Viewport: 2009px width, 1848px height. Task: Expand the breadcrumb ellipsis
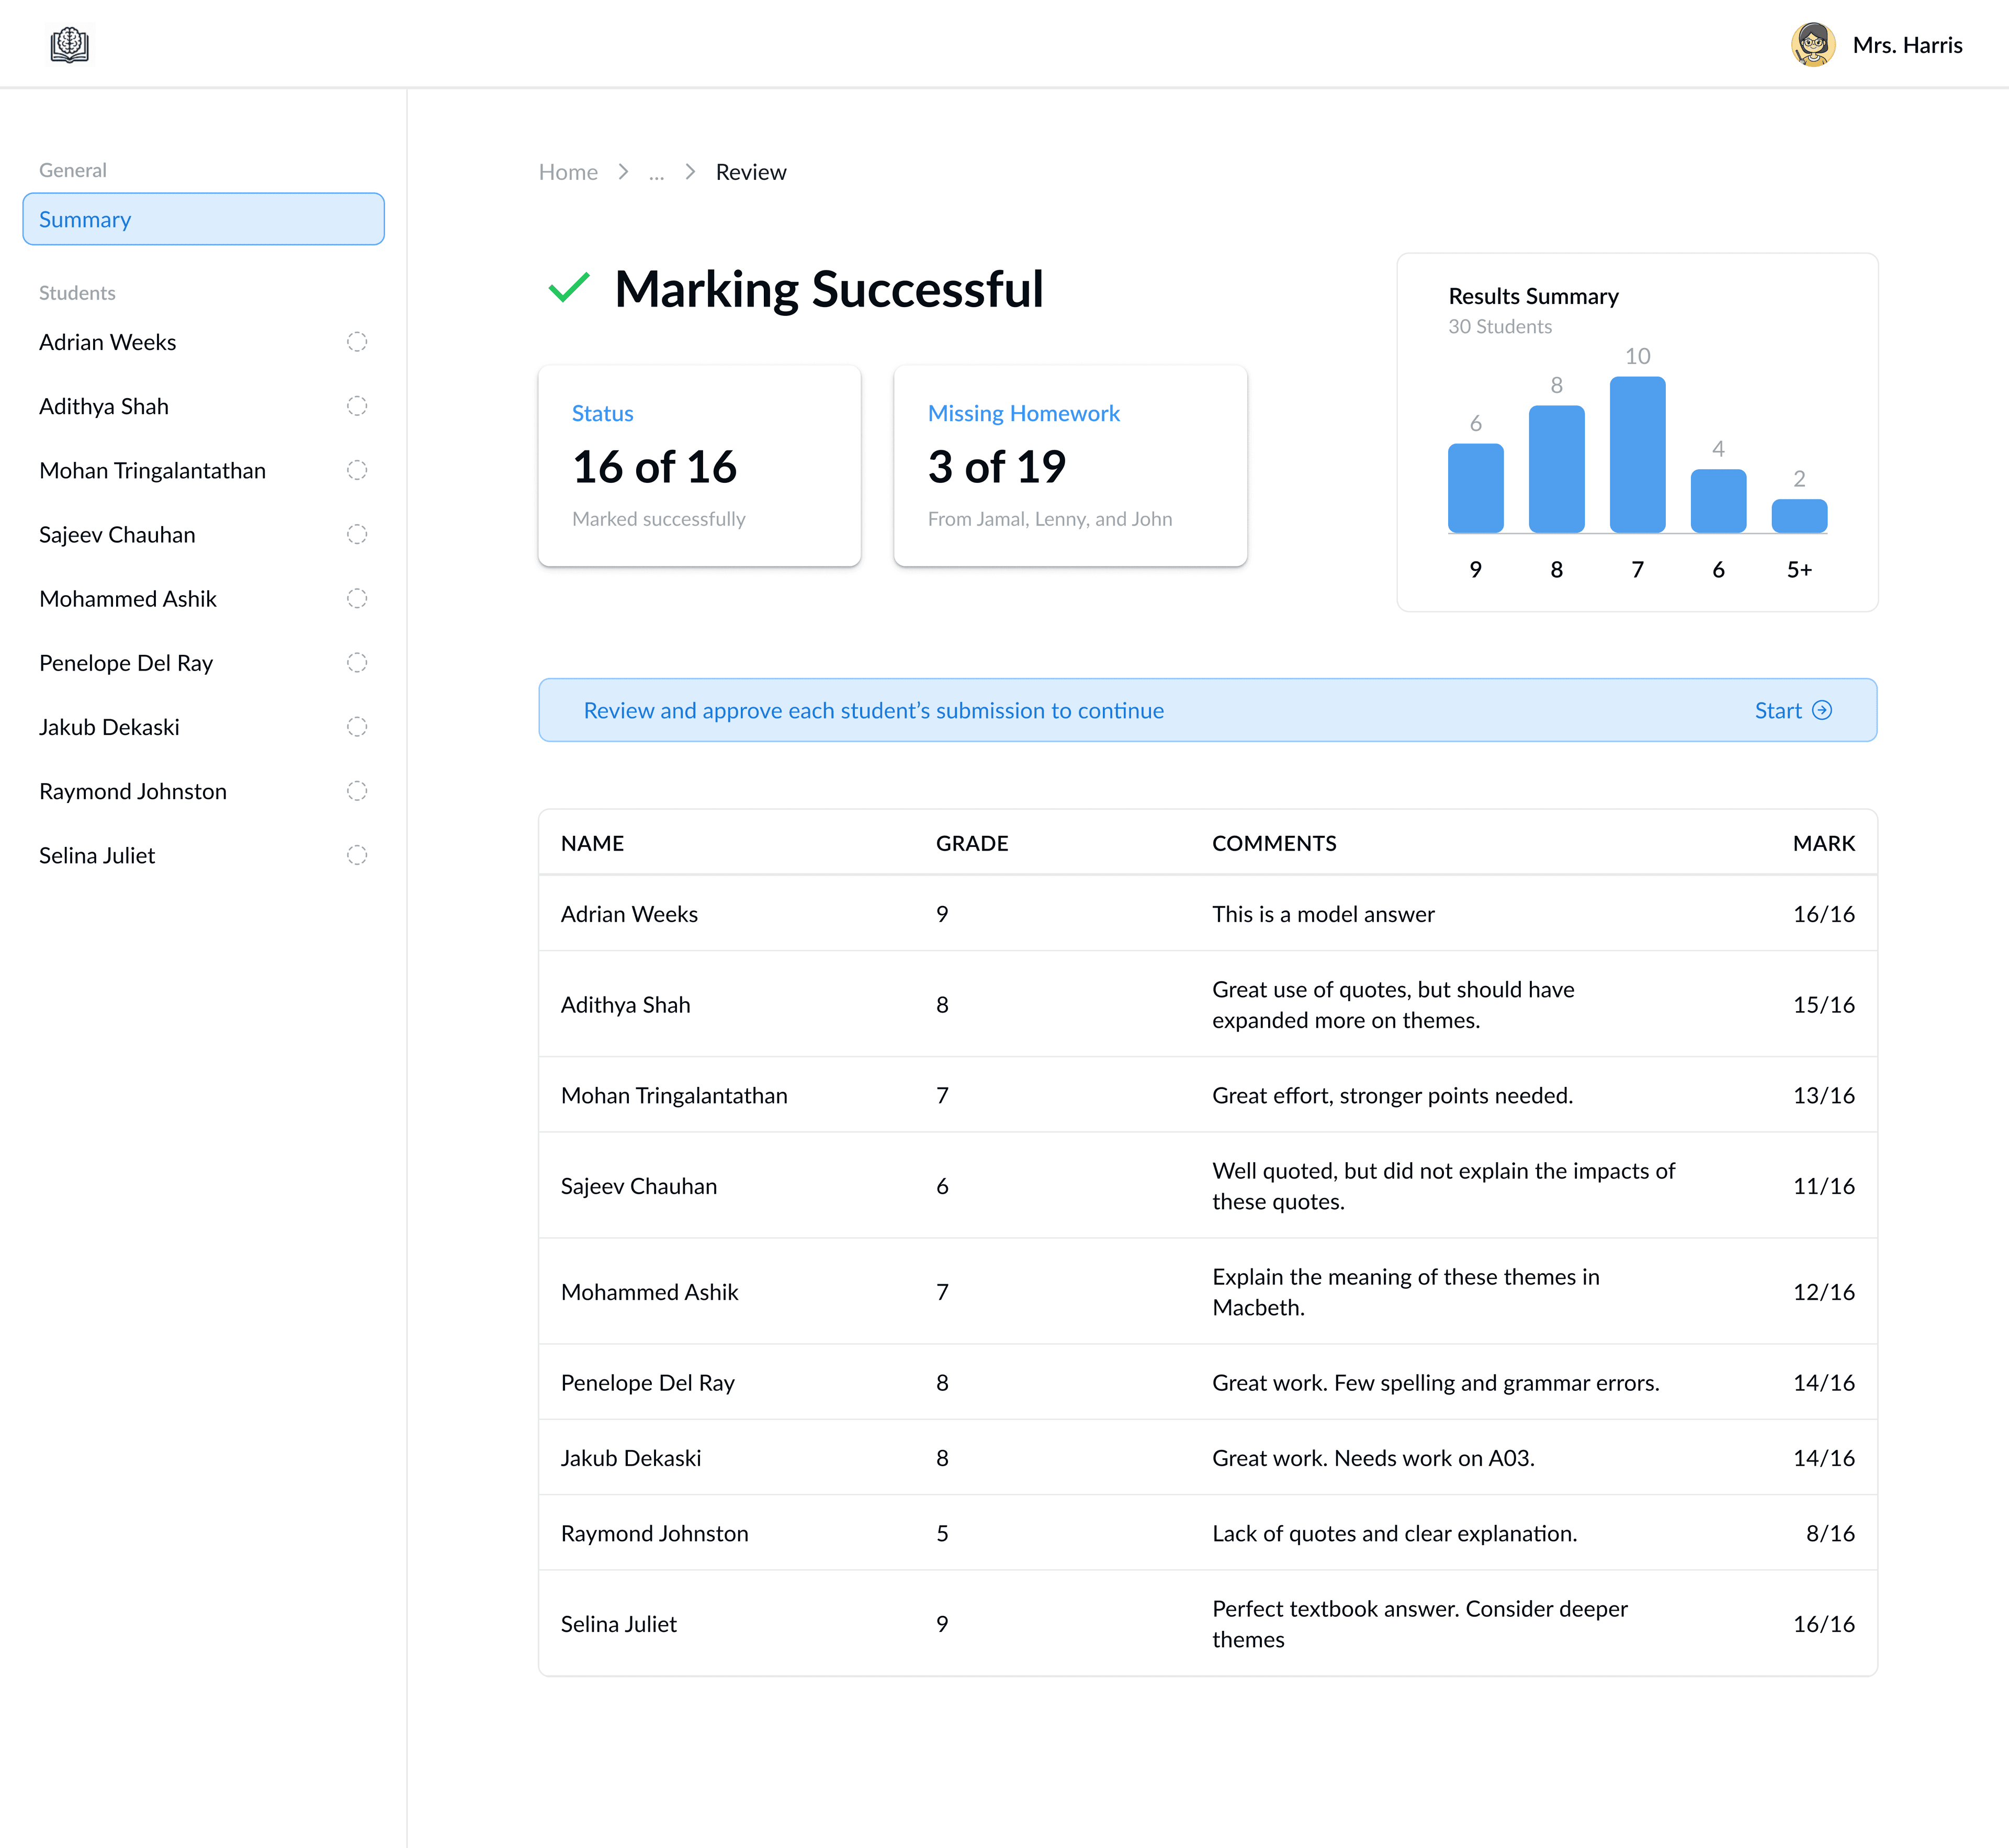click(656, 173)
